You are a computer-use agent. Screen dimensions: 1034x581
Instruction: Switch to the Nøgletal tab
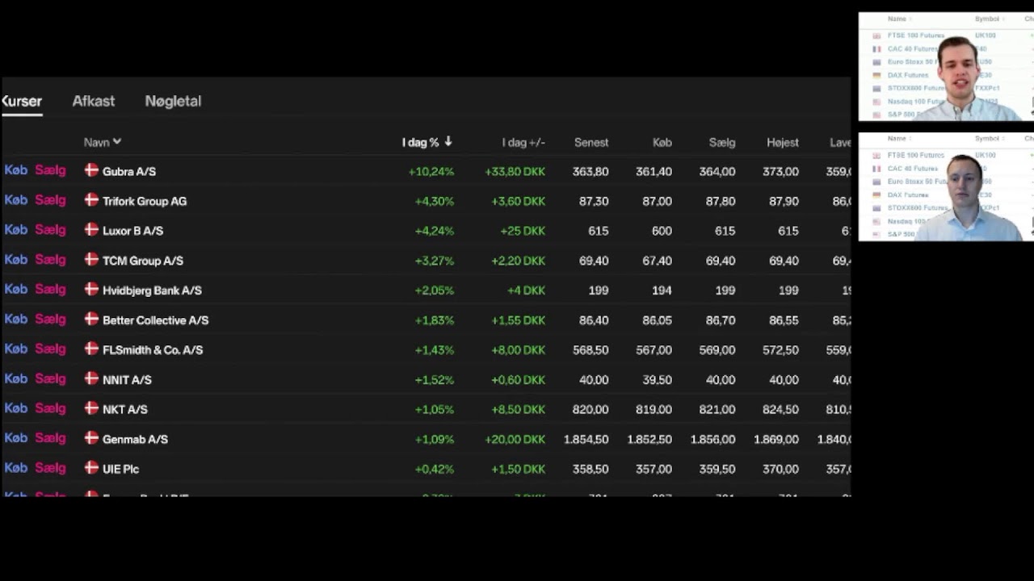173,101
